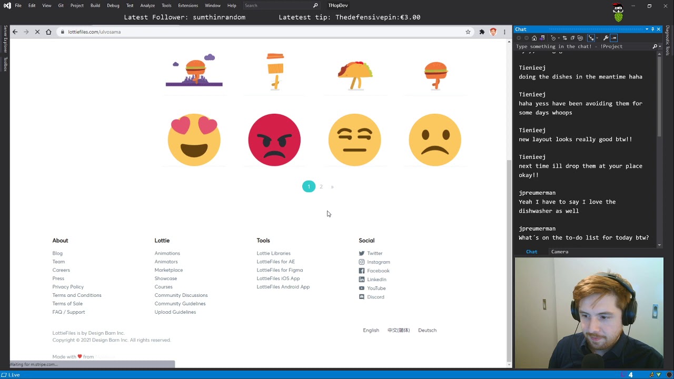This screenshot has width=674, height=379.
Task: Click the browser home icon
Action: tap(48, 32)
